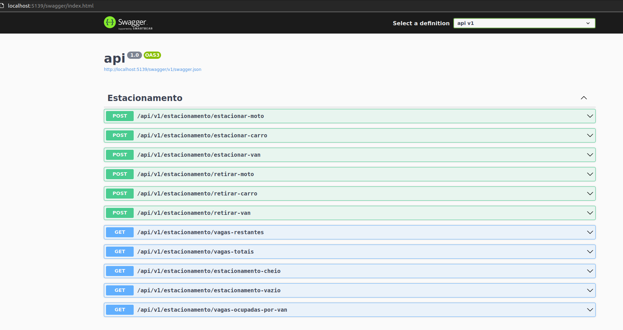Click the POST badge for retirar-van
The width and height of the screenshot is (623, 330).
120,213
